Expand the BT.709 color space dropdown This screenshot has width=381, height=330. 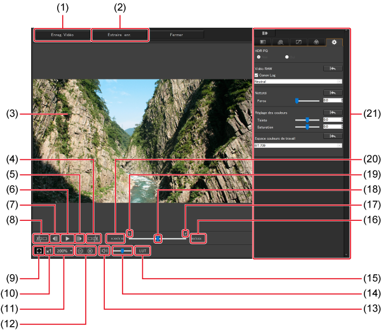298,145
